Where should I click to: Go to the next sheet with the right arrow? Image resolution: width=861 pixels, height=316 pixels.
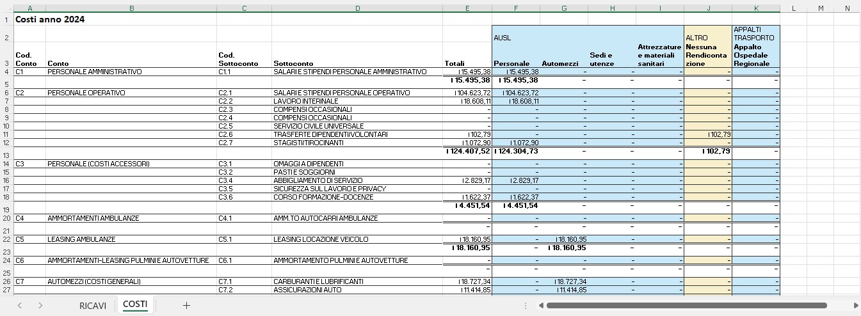click(40, 306)
